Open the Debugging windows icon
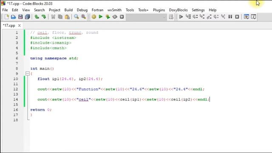This screenshot has height=153, width=272. point(246,17)
